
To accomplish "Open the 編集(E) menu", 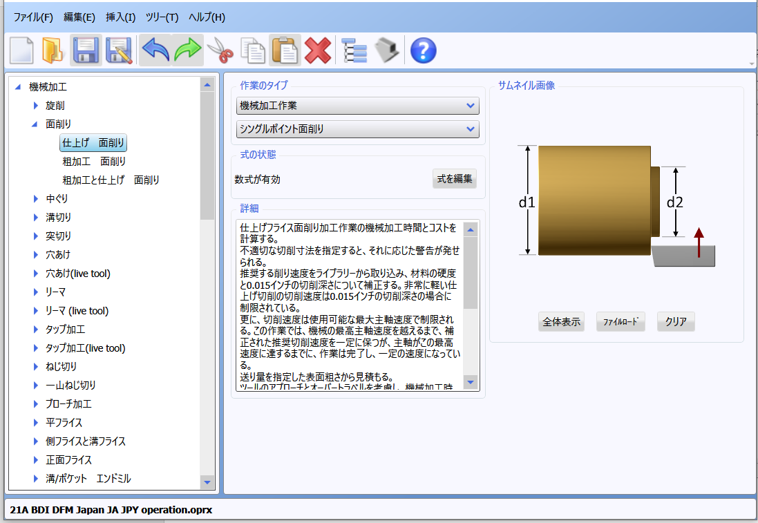I will click(79, 17).
